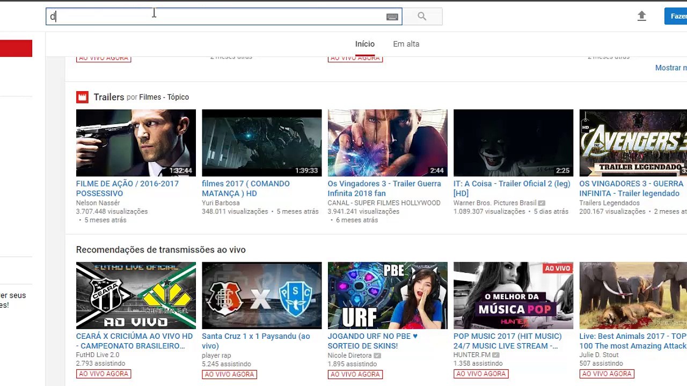Open filmes 2017 COMANDO MATANÇA thumbnail
687x386 pixels.
[x=261, y=143]
